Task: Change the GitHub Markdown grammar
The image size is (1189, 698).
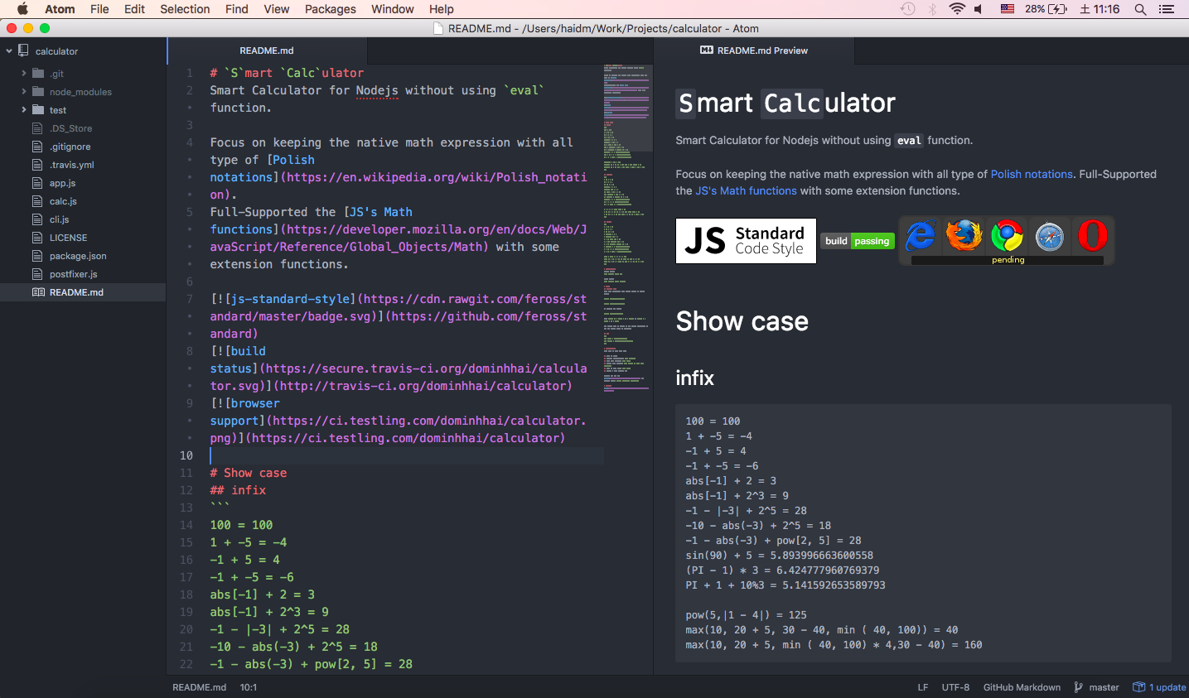Action: (1022, 687)
